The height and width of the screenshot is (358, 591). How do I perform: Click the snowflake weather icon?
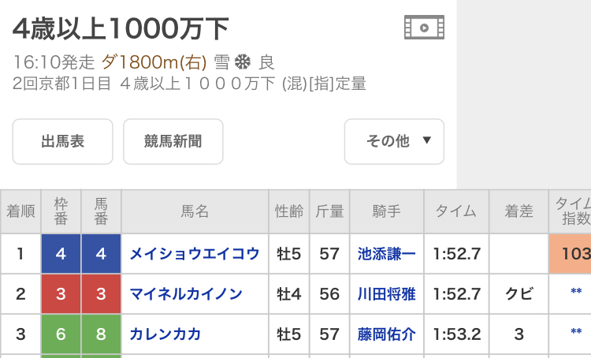243,62
